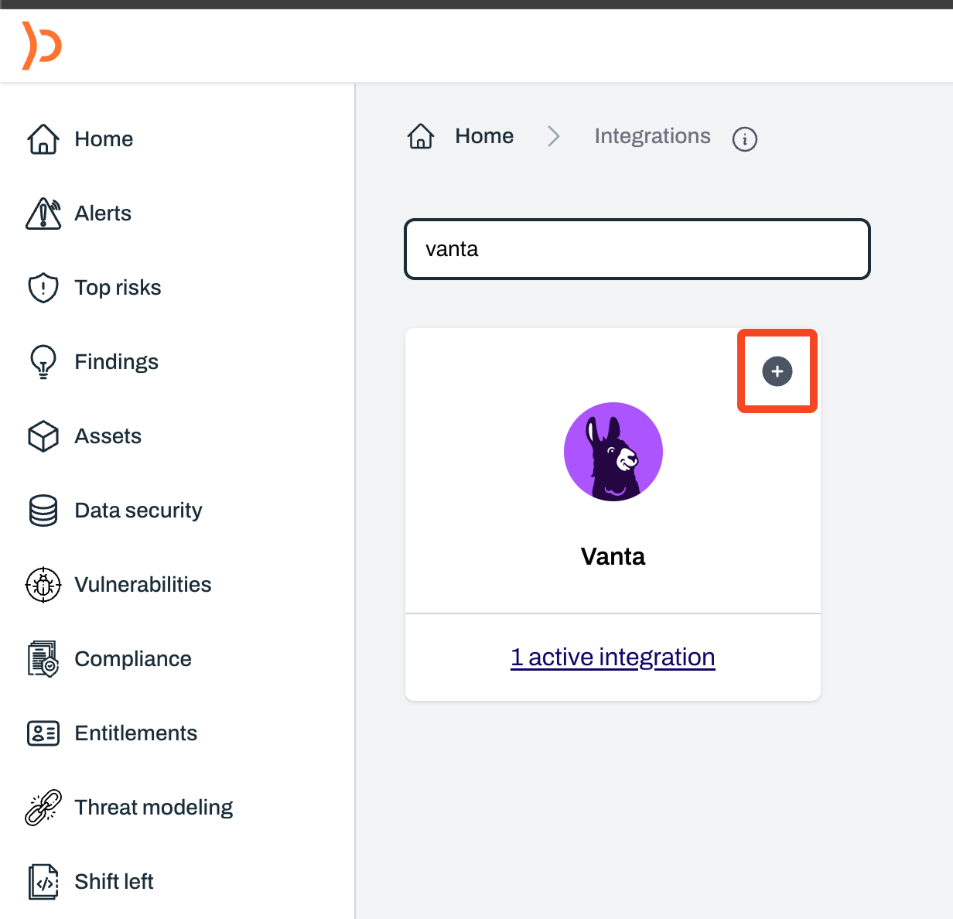Click the breadcrumb house icon
953x919 pixels.
click(x=421, y=136)
